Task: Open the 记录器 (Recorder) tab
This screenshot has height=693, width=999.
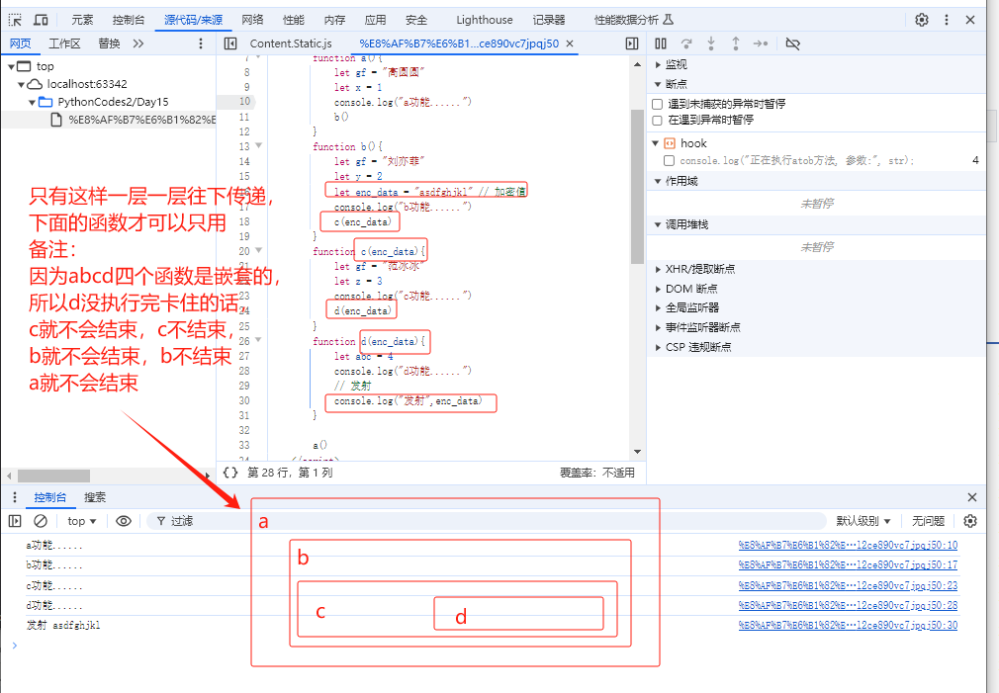Action: 549,20
